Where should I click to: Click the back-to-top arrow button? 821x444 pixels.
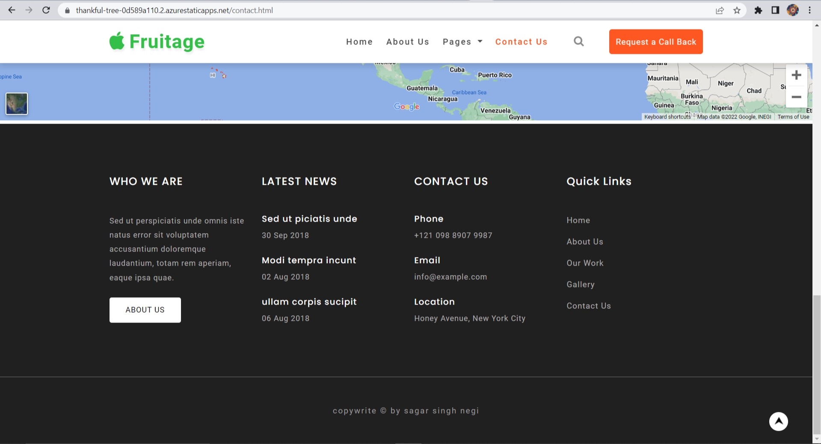[779, 421]
